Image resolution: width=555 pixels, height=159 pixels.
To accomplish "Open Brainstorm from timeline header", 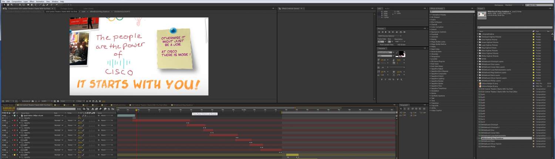I will click(x=105, y=109).
